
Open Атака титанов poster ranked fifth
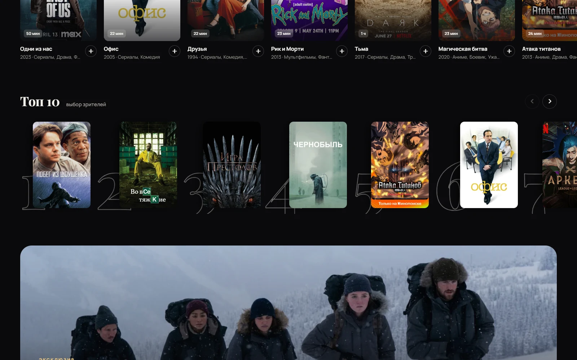click(x=400, y=165)
